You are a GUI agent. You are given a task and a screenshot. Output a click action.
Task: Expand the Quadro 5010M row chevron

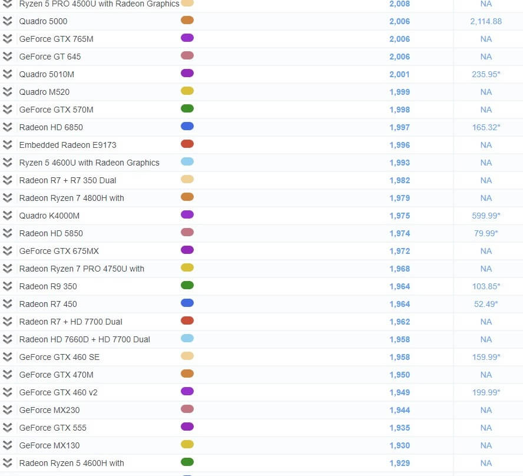(x=7, y=74)
